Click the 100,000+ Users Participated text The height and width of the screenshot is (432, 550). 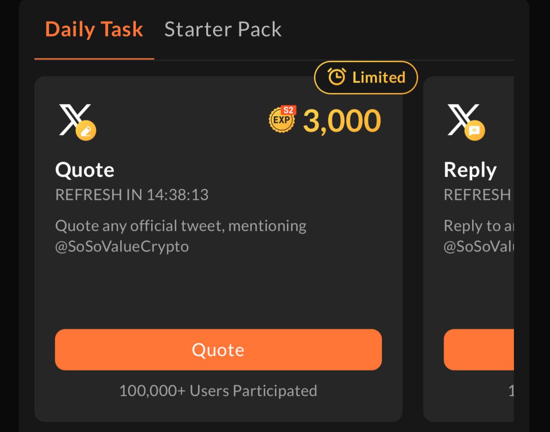pos(218,391)
